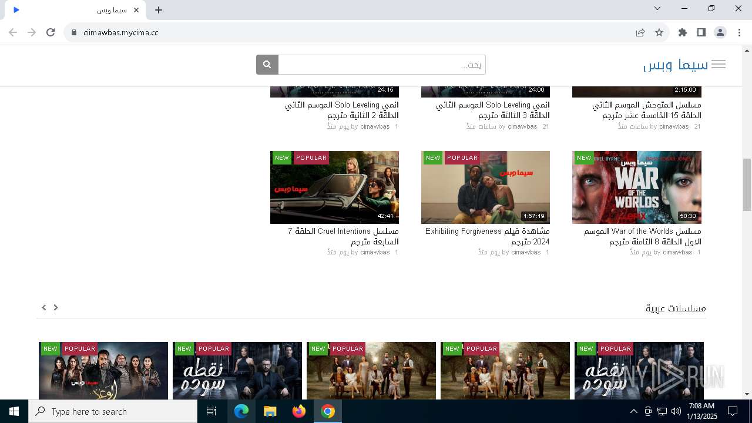Open the volume speaker tray icon
Screen dimensions: 752x423
(676, 411)
